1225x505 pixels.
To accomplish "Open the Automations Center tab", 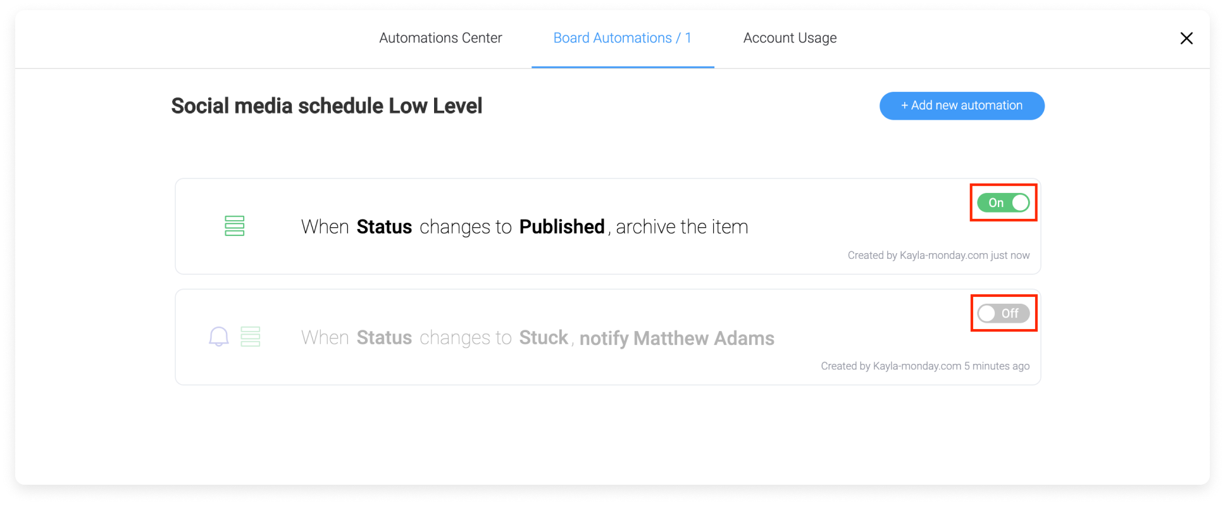I will click(x=440, y=38).
